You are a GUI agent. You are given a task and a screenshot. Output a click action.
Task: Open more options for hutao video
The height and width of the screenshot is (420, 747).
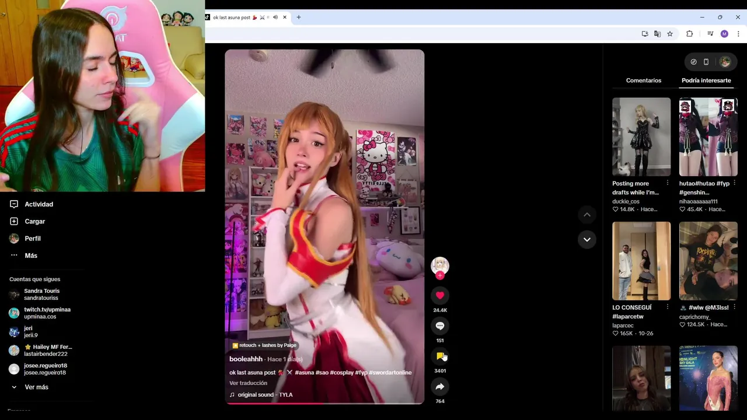[x=734, y=183]
